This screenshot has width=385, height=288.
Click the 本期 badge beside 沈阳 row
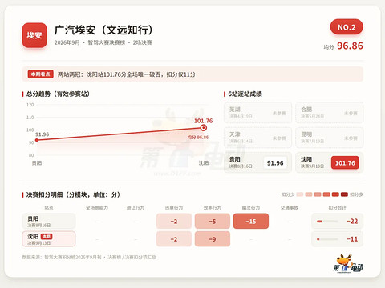47,236
